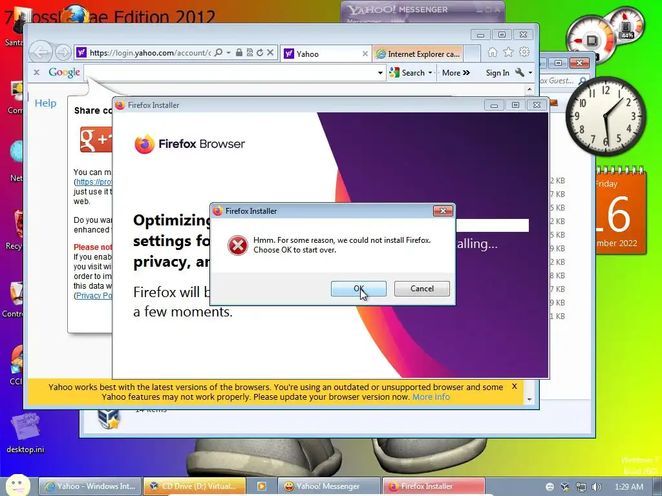Click the Google+ share icon
The image size is (662, 496).
[96, 139]
